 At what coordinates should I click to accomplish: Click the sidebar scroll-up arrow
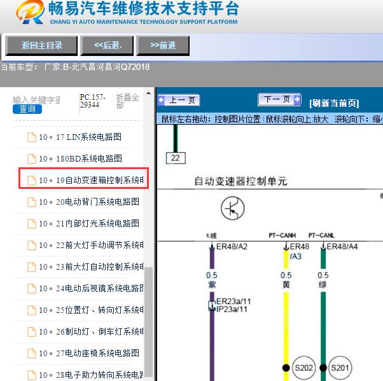[148, 93]
